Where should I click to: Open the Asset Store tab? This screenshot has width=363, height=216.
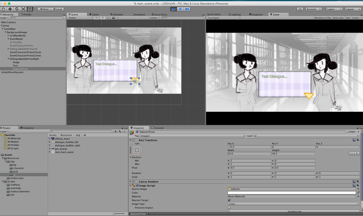click(159, 14)
